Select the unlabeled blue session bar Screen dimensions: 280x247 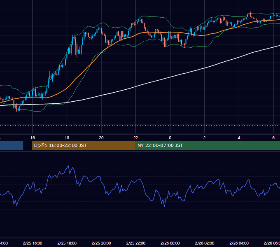(12, 145)
